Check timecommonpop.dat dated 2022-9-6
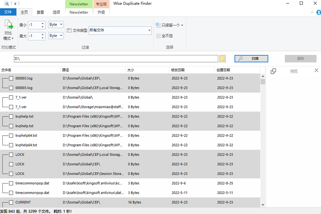Image resolution: width=321 pixels, height=214 pixels. 11,183
